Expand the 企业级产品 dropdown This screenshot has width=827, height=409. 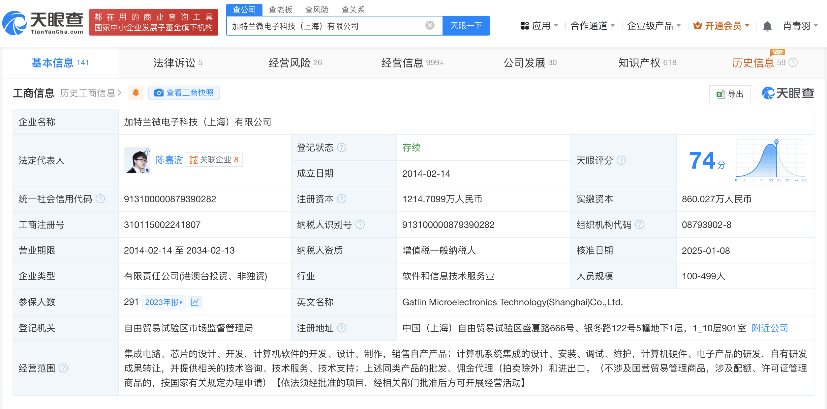pos(654,25)
